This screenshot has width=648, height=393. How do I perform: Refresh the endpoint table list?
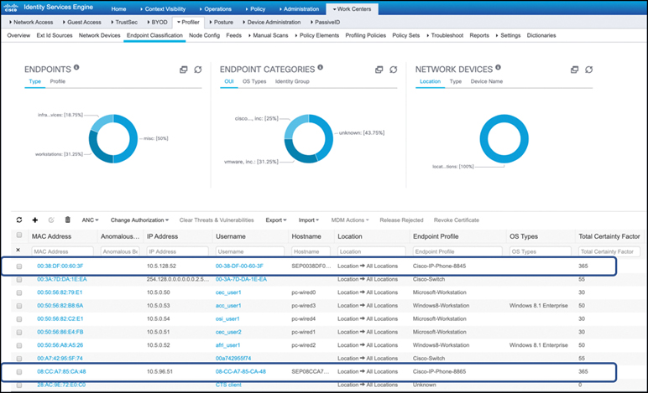tap(18, 220)
